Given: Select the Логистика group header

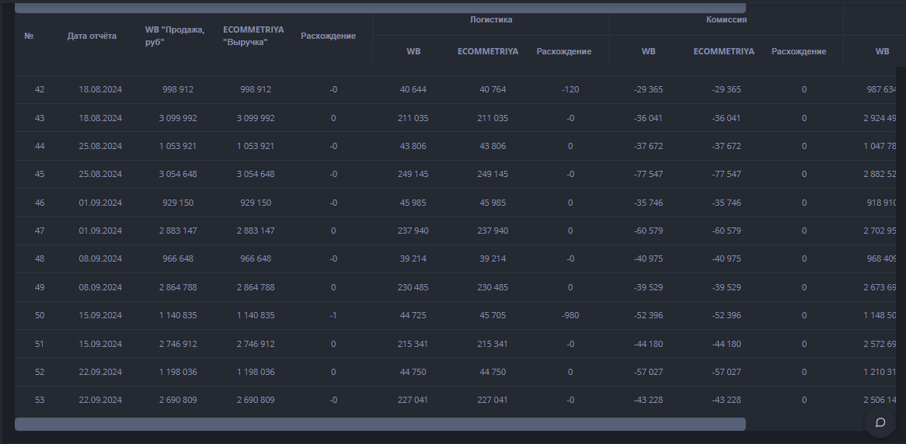Looking at the screenshot, I should coord(491,19).
